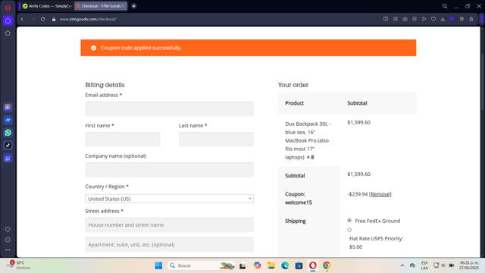485x273 pixels.
Task: Launch Microsoft Edge from the taskbar
Action: [285, 265]
